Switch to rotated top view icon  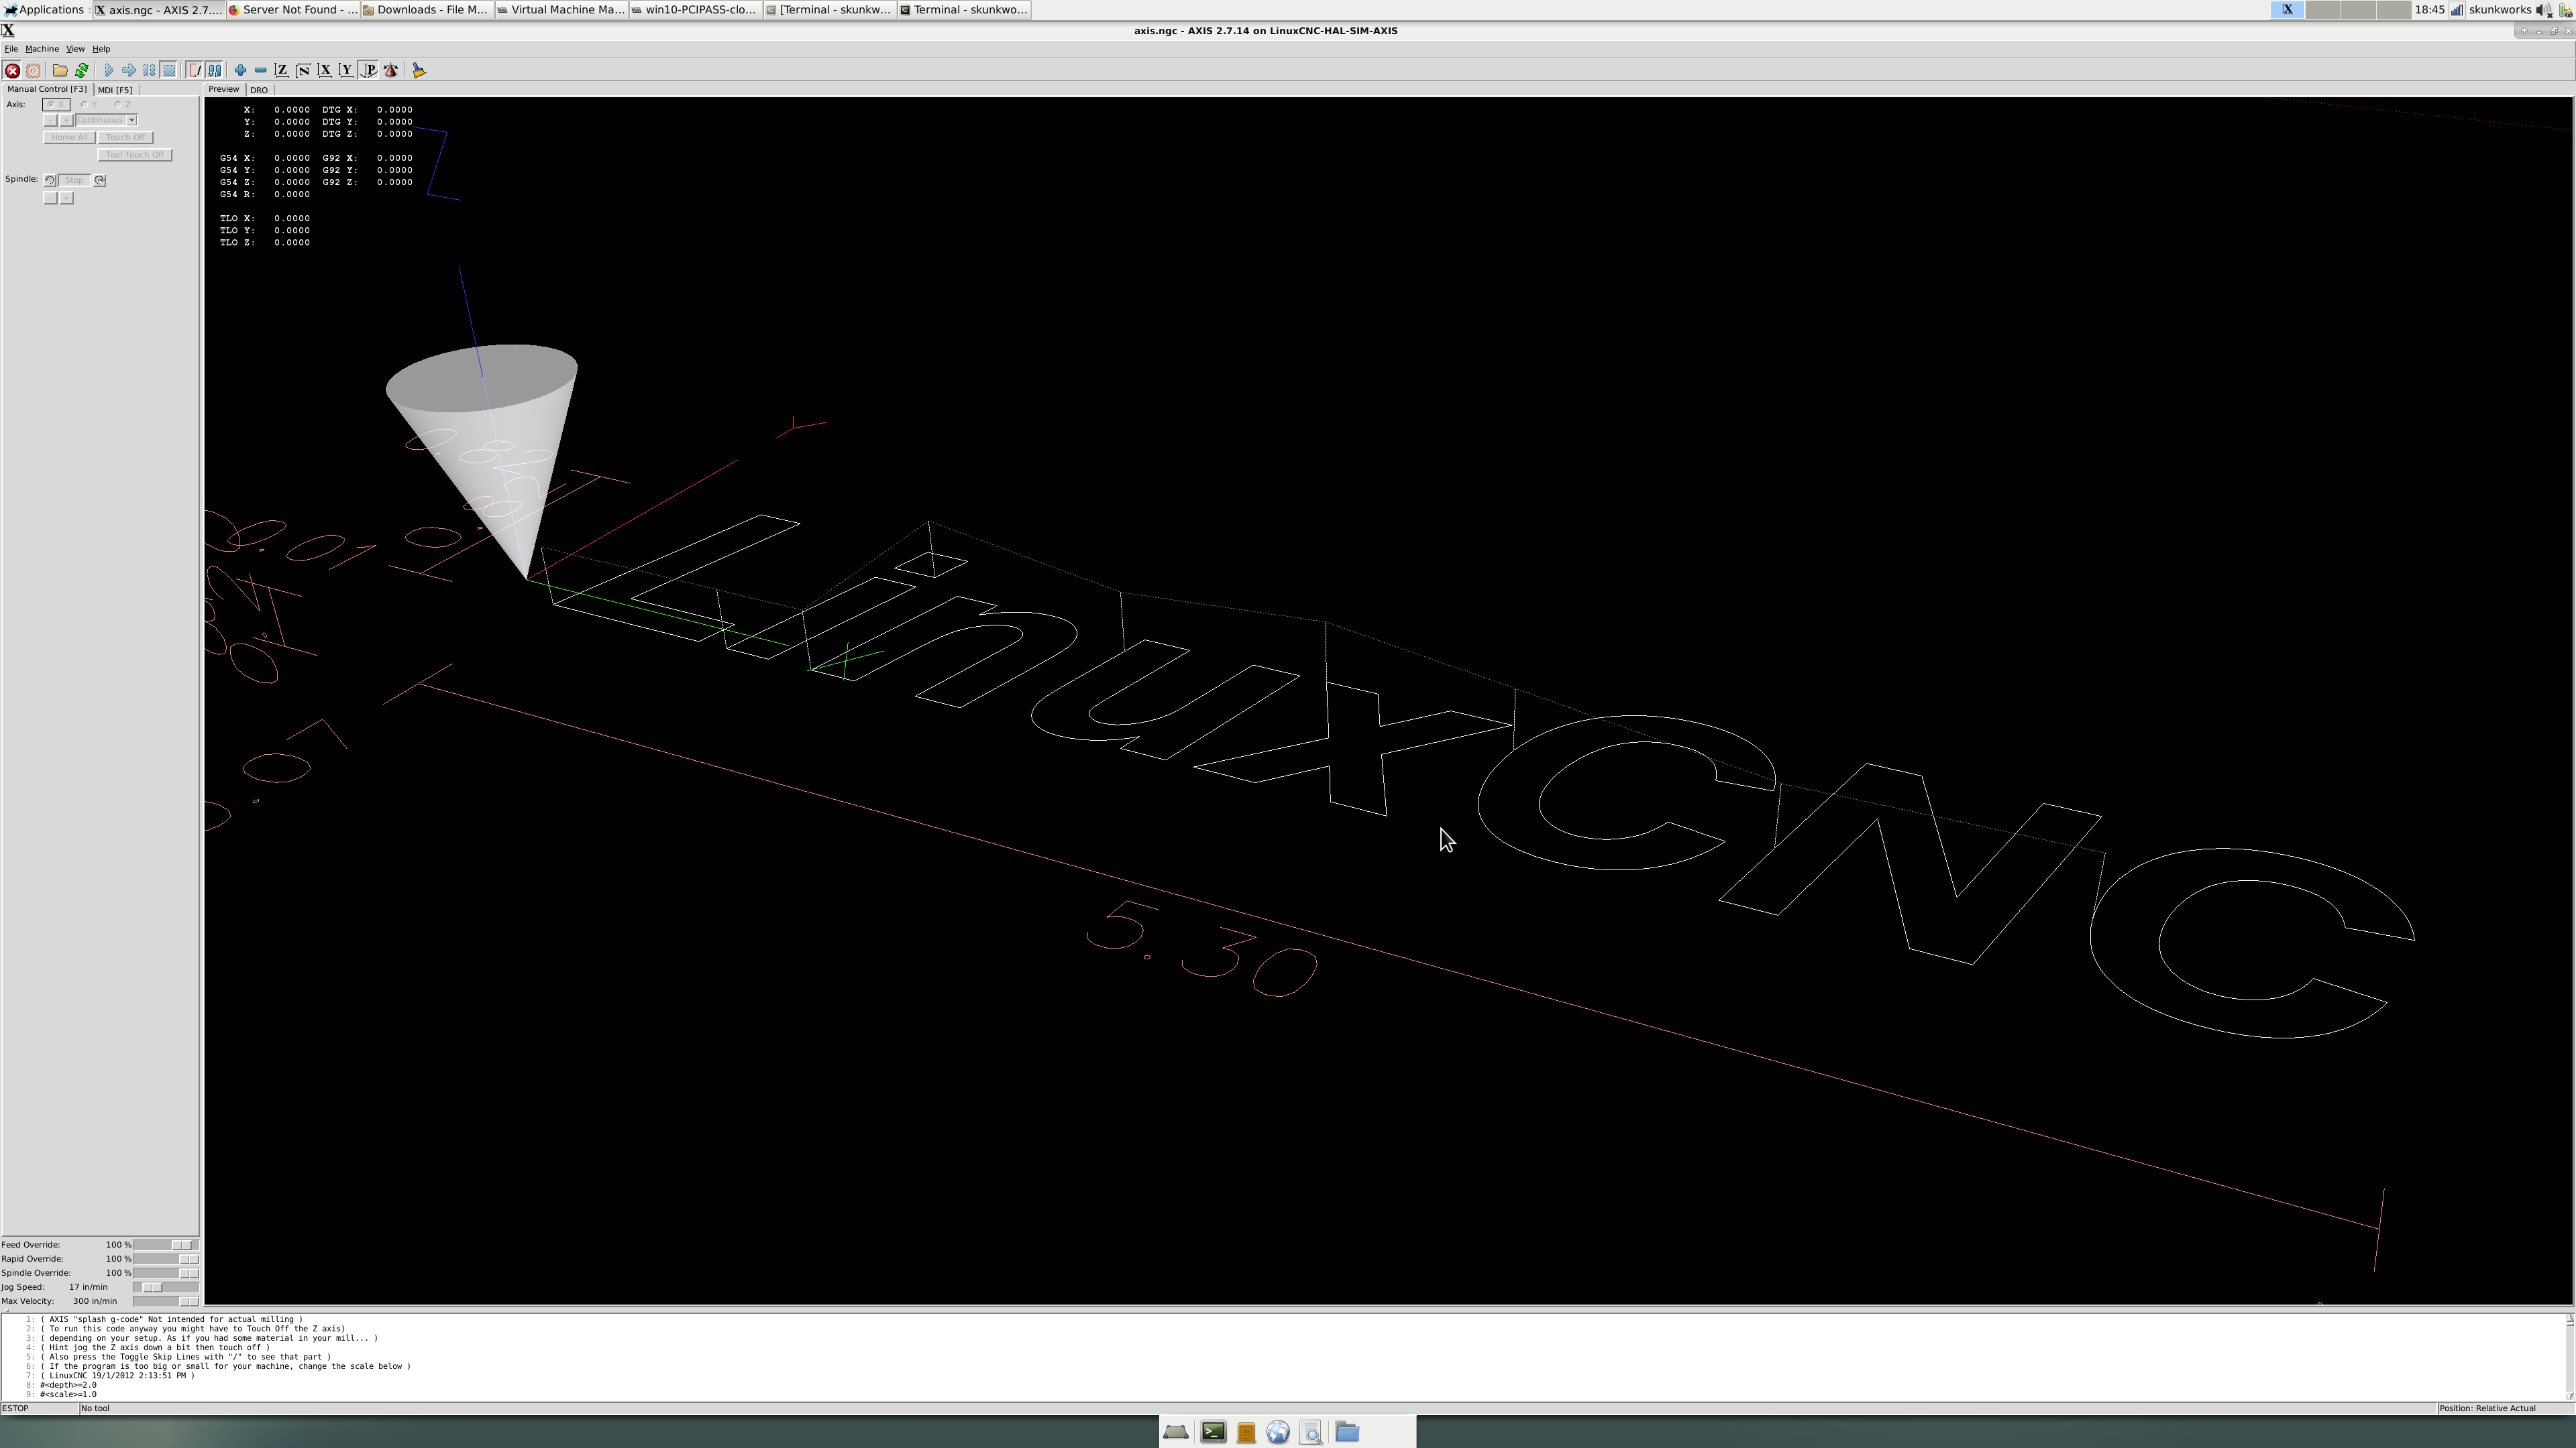(303, 70)
